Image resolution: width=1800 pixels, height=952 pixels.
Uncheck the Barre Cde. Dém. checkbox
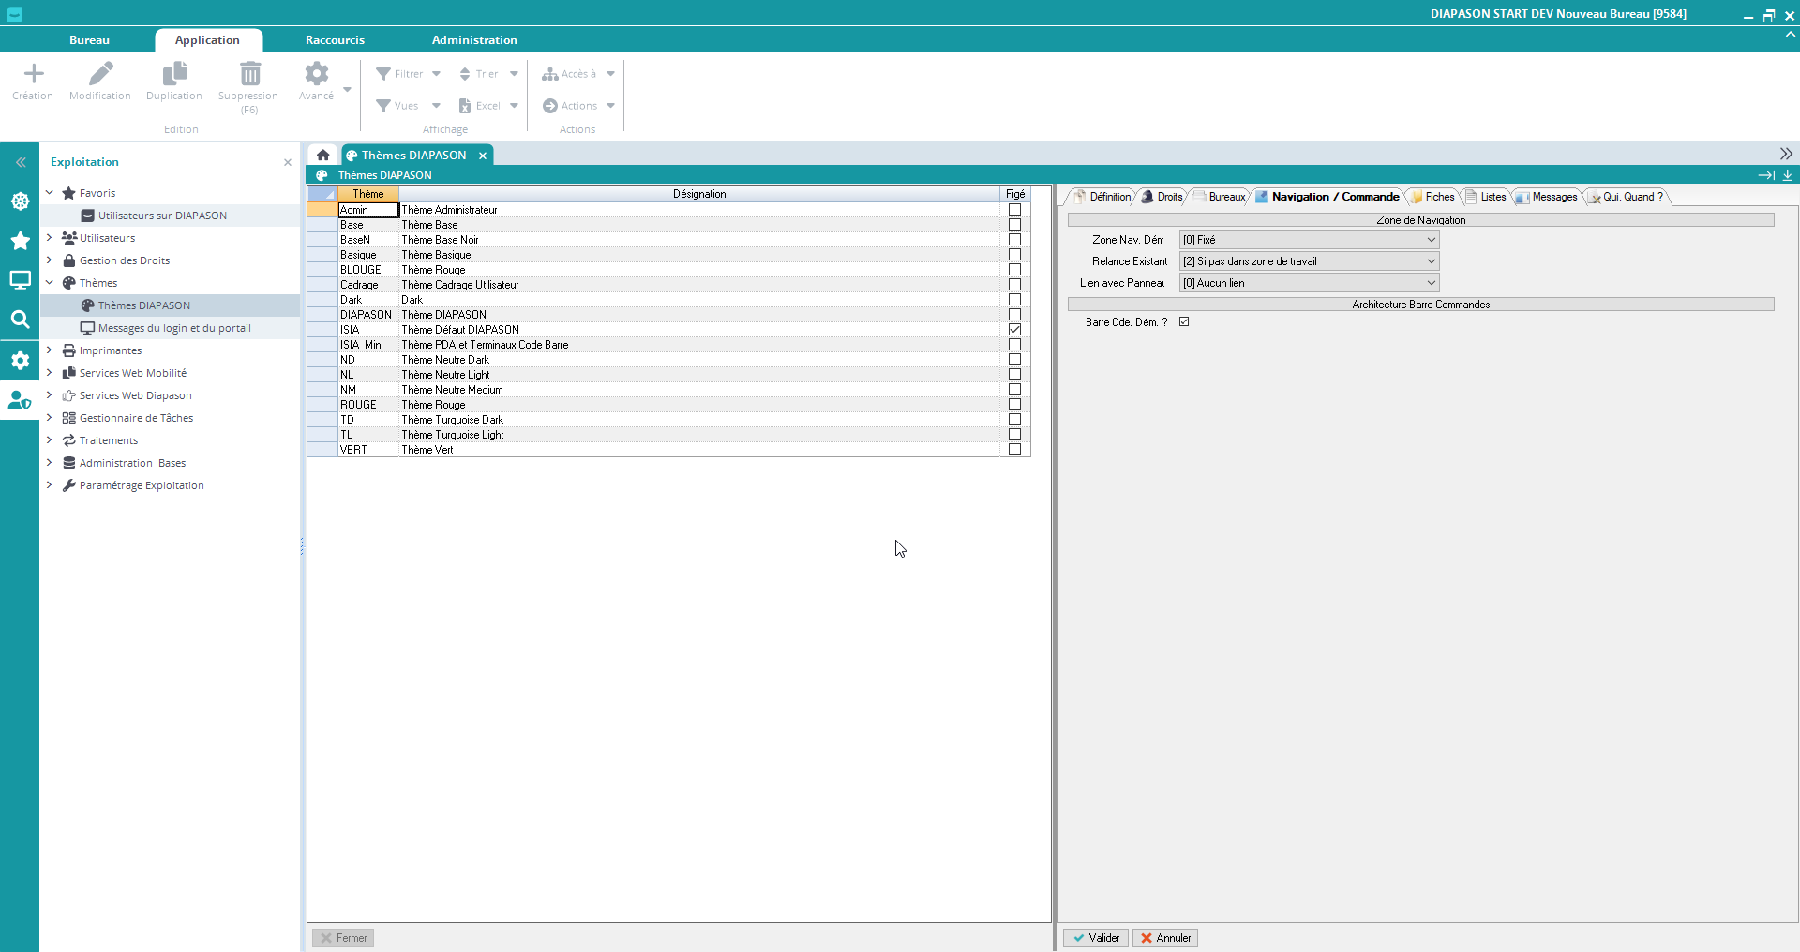pyautogui.click(x=1184, y=322)
